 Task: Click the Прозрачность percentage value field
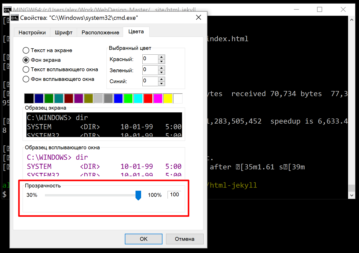tap(174, 195)
